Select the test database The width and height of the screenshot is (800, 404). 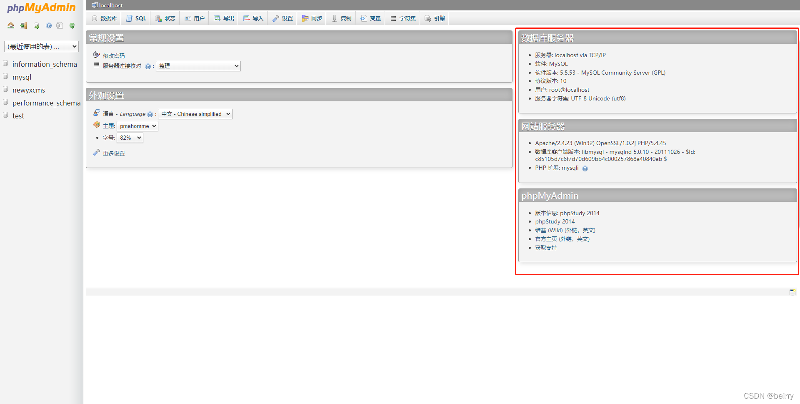[x=18, y=116]
